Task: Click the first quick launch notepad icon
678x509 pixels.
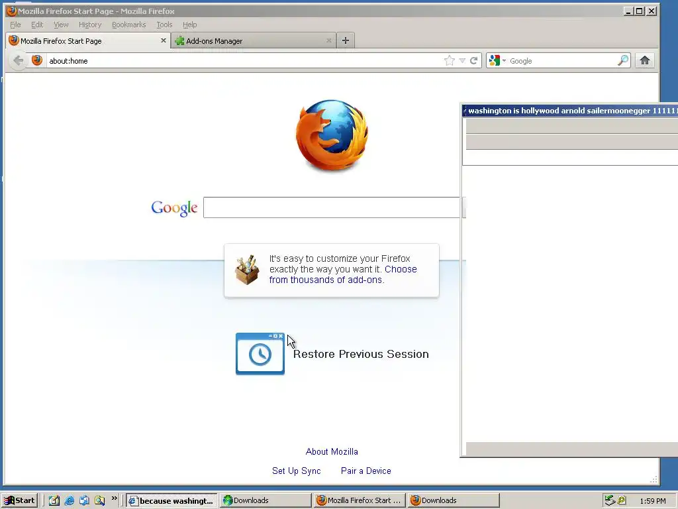Action: point(54,500)
